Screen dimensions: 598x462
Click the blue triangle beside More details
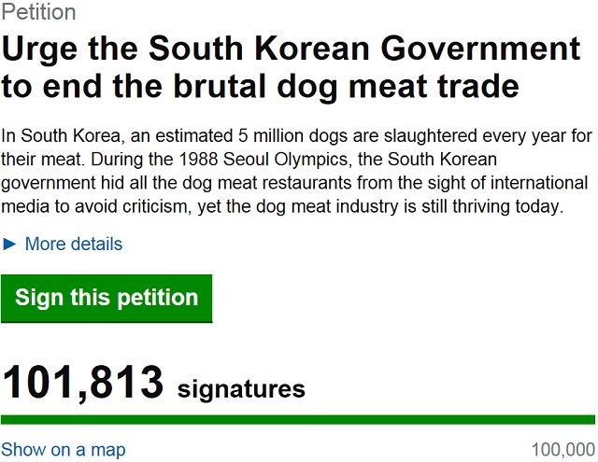point(10,245)
